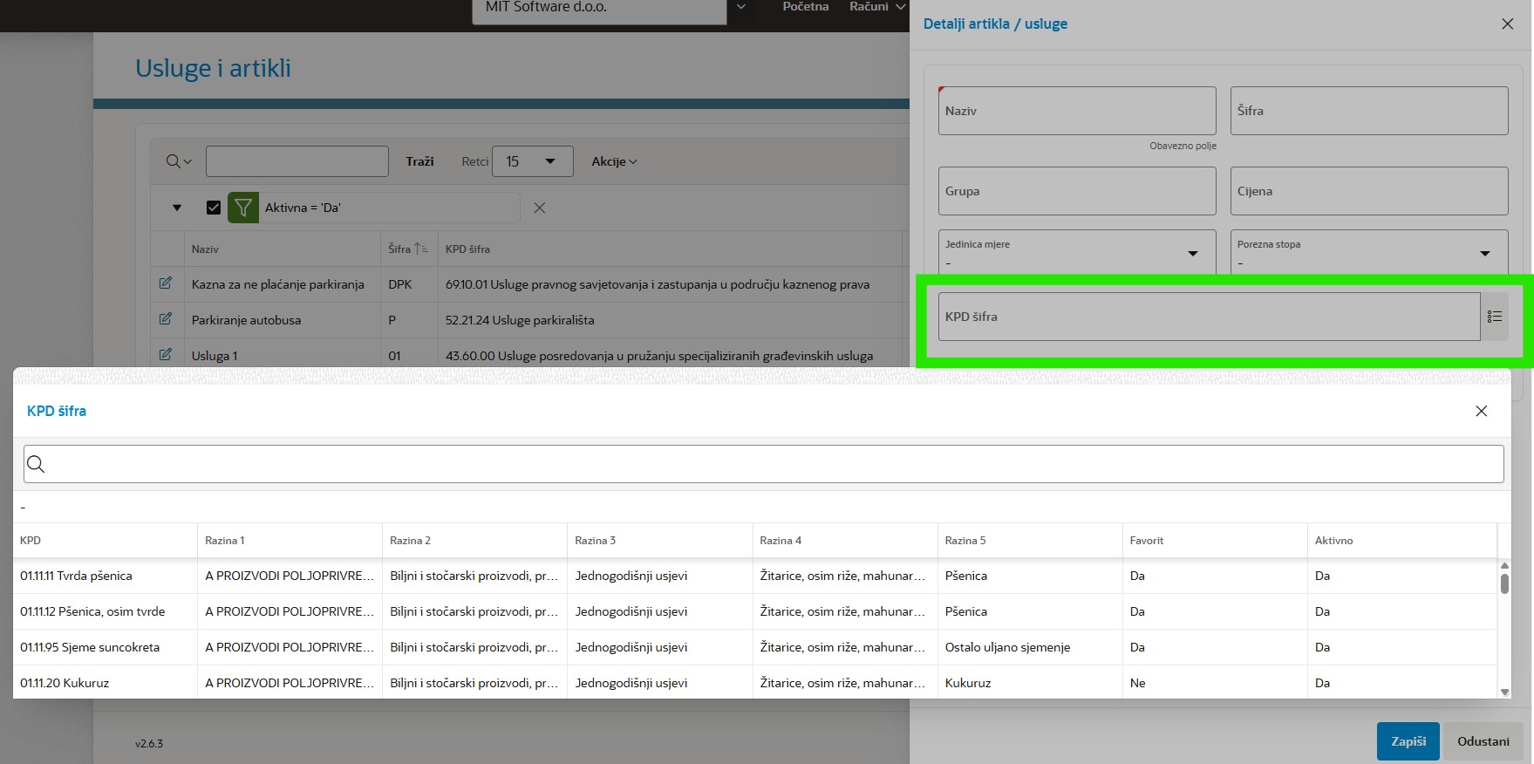The image size is (1534, 764).
Task: Click the edit pencil for Parkiranje autobusa
Action: point(165,319)
